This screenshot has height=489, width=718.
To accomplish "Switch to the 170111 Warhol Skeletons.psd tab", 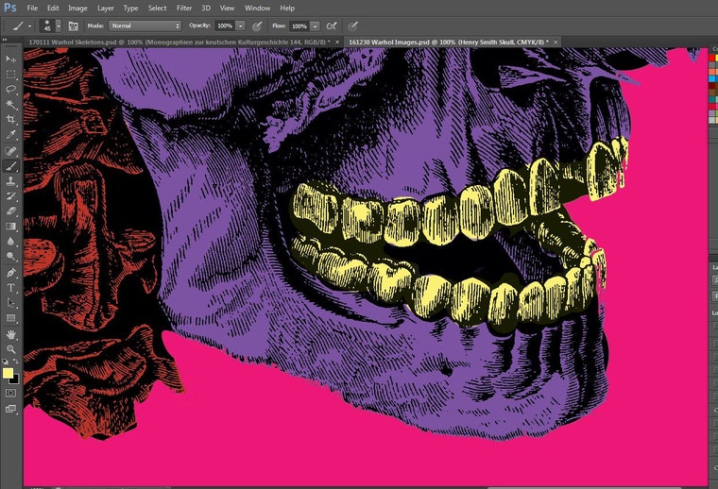I will (179, 42).
